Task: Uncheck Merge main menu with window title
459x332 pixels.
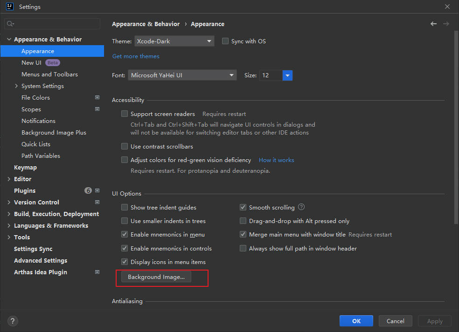Action: coord(243,234)
